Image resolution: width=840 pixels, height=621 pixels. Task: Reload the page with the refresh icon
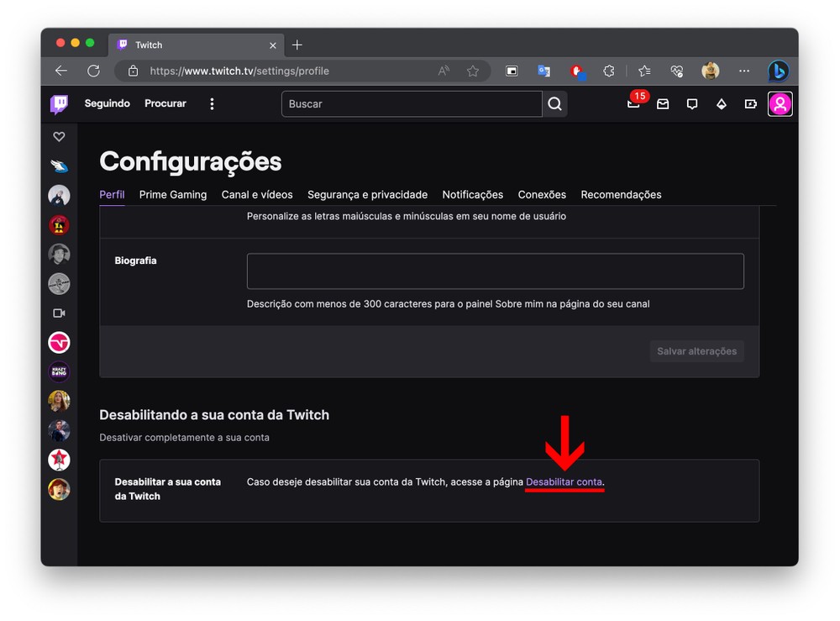pos(94,71)
